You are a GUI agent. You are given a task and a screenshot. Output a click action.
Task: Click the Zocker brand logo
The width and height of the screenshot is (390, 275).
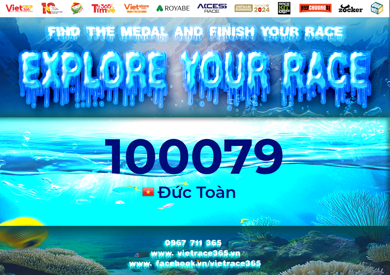[x=351, y=9]
